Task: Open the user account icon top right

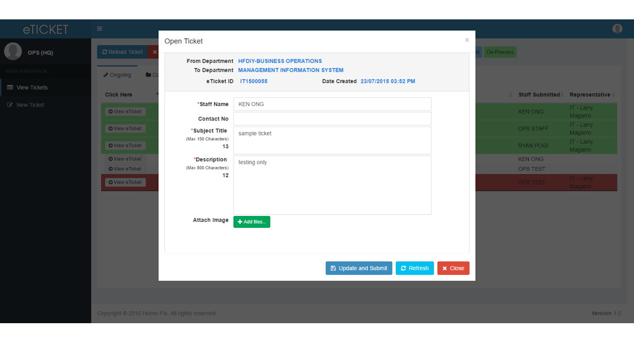Action: [x=617, y=28]
